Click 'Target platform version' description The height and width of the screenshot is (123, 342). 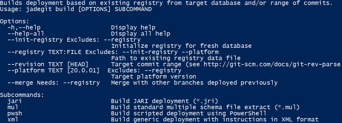pos(153,76)
